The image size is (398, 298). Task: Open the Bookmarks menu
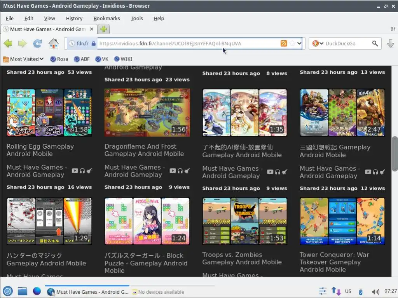pos(106,19)
